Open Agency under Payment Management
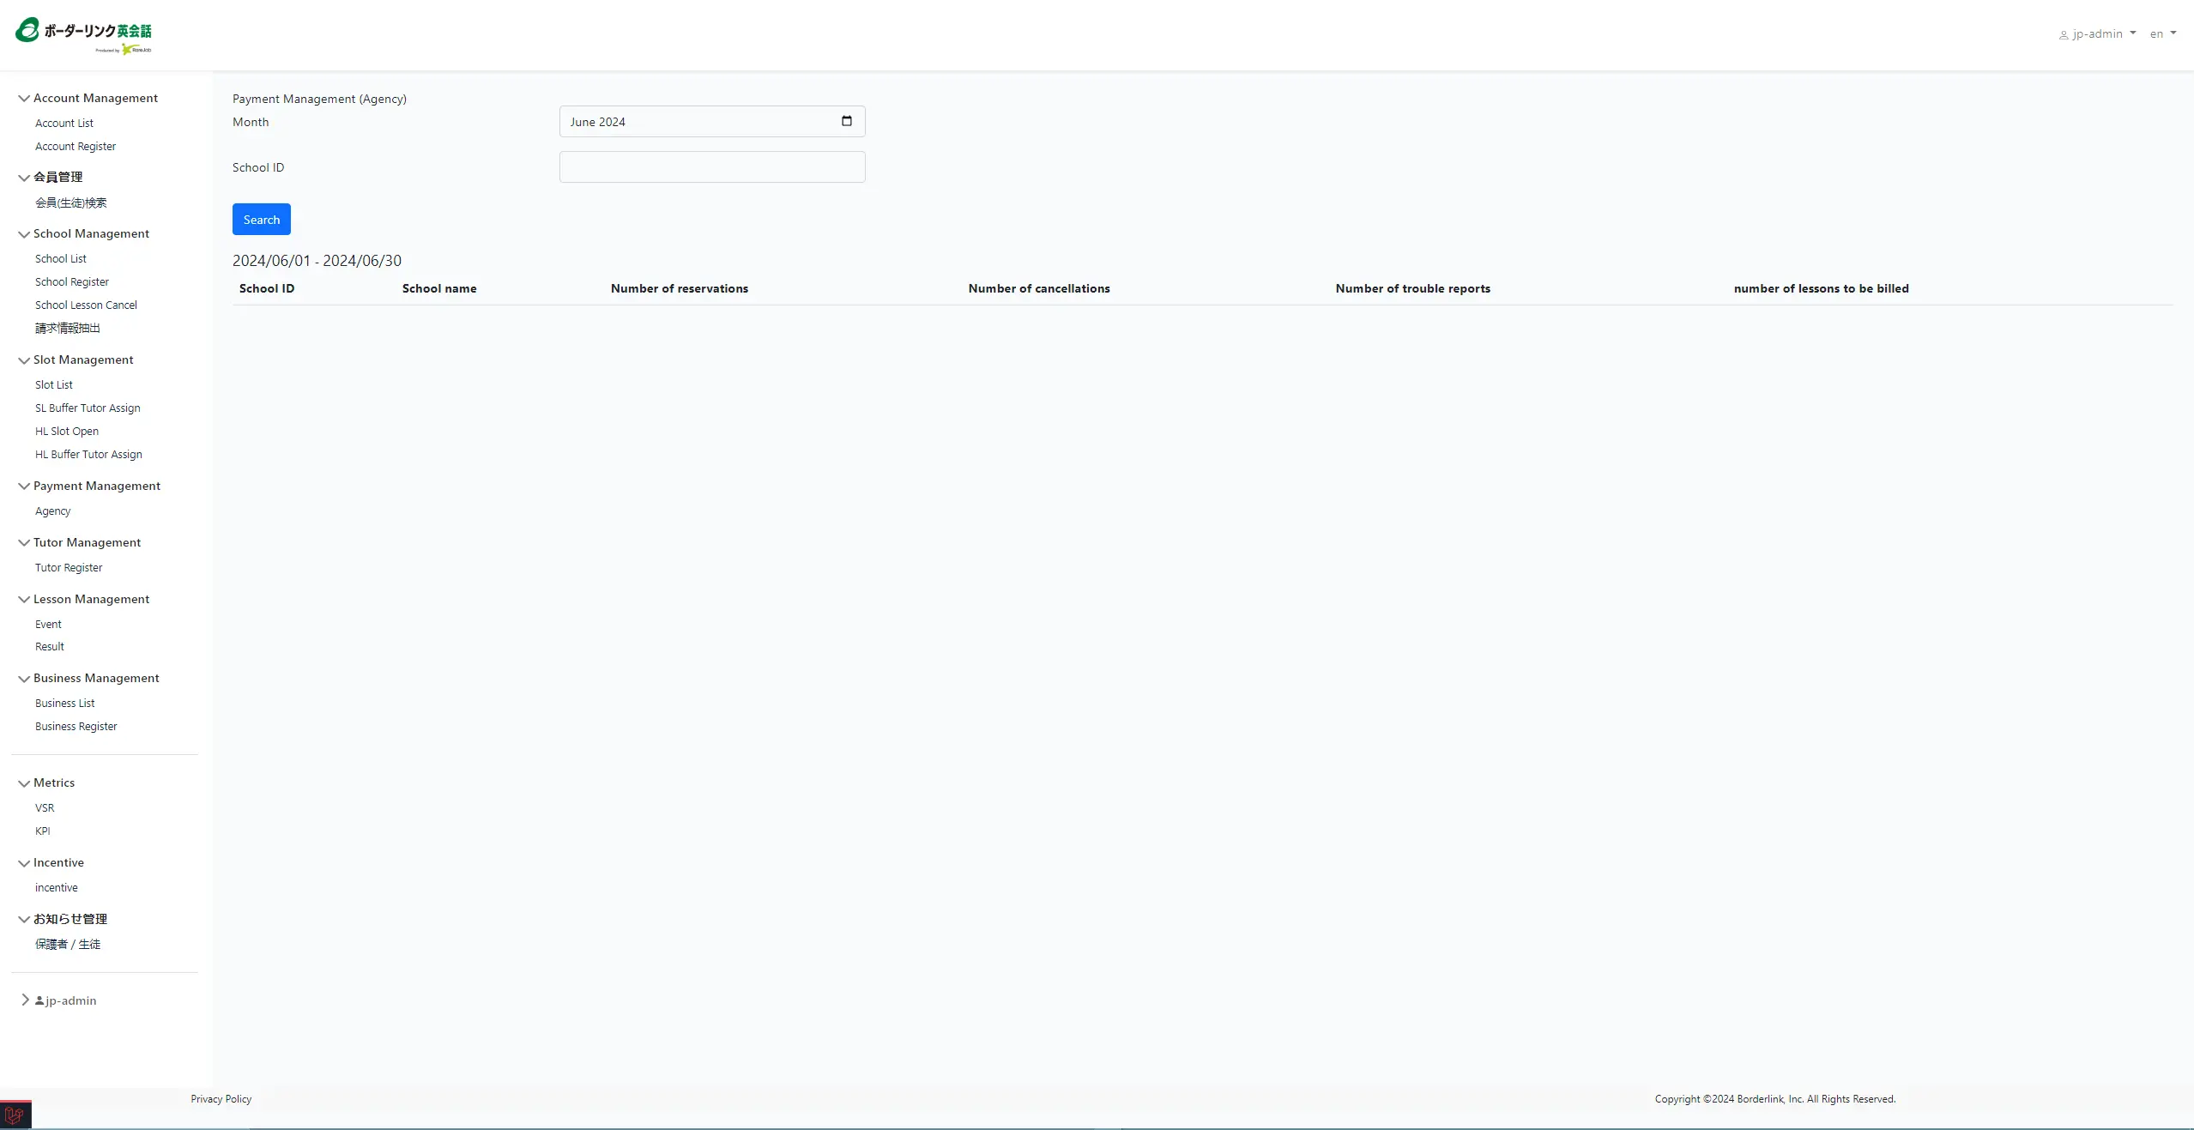Viewport: 2194px width, 1130px height. (x=53, y=511)
